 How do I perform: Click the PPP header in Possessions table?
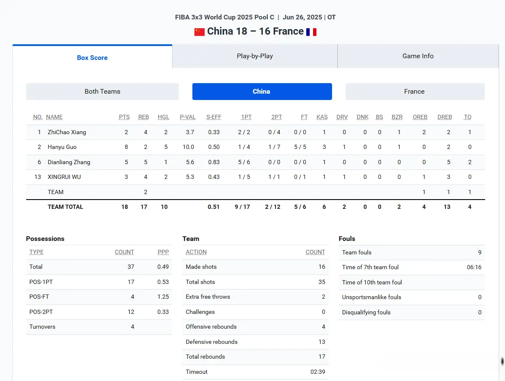pos(163,252)
